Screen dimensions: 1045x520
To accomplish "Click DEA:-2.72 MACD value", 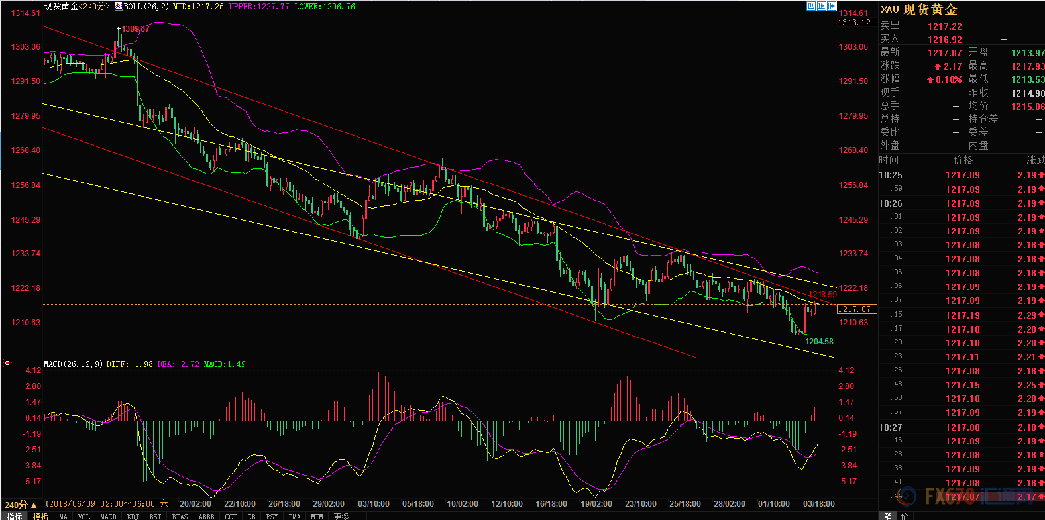I will (x=178, y=364).
